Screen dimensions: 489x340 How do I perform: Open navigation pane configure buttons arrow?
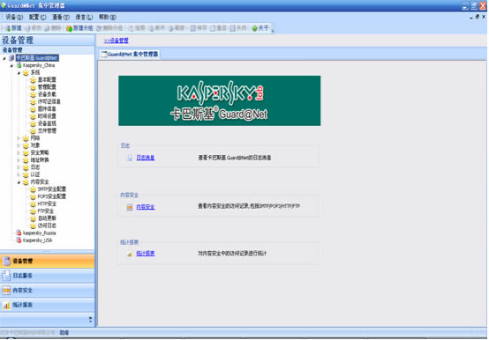90,320
